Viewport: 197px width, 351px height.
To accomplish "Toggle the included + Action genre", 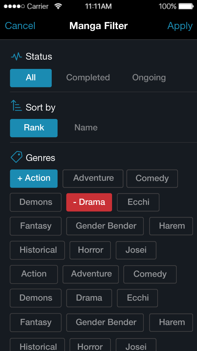I will 34,179.
